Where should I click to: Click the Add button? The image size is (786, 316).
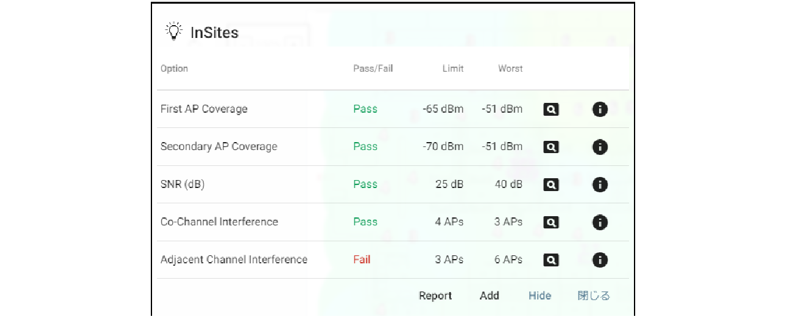(489, 296)
